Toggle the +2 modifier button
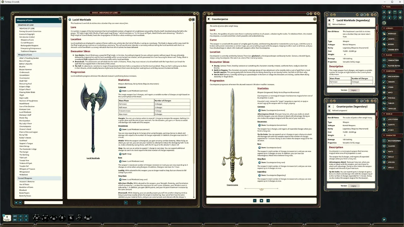Screen dimensions: 404x227 pyautogui.click(x=21, y=216)
